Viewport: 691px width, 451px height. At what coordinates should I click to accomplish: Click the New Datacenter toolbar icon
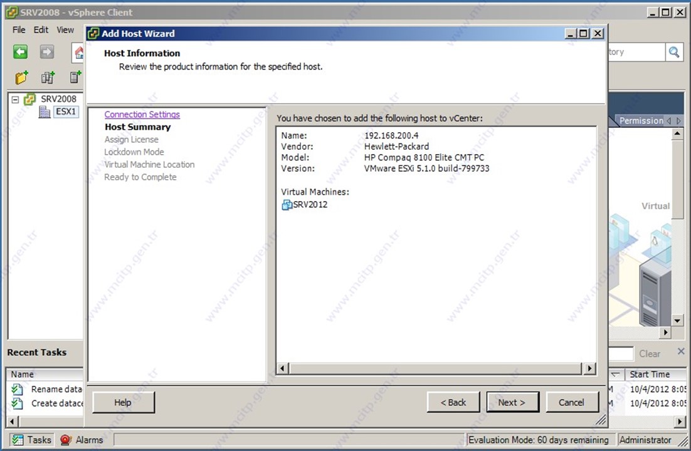point(48,78)
